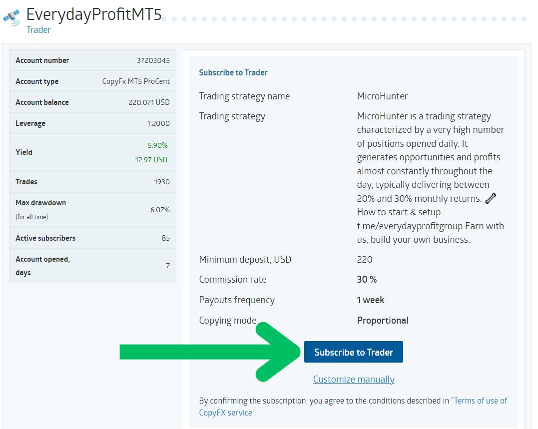
Task: Click the Account type CopyFx MT5 ProCent row
Action: [x=92, y=81]
